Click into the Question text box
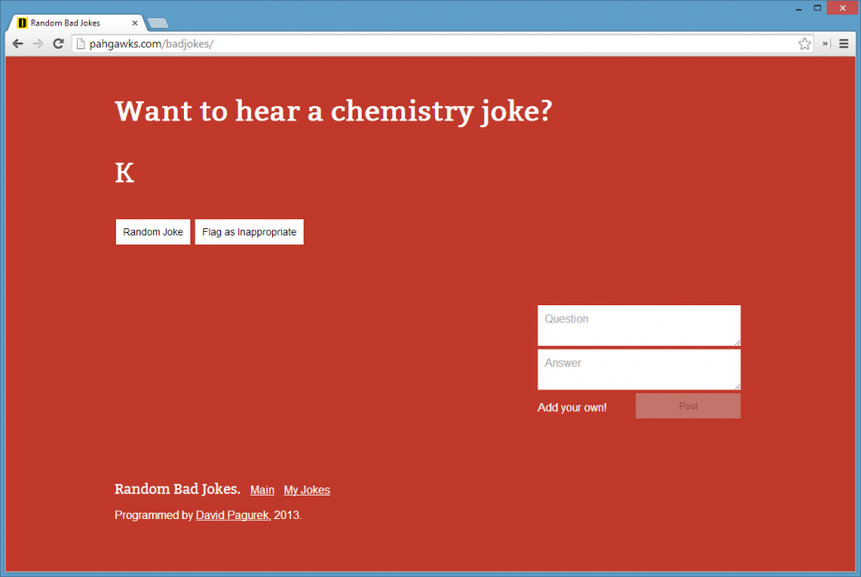Image resolution: width=861 pixels, height=577 pixels. [x=638, y=325]
